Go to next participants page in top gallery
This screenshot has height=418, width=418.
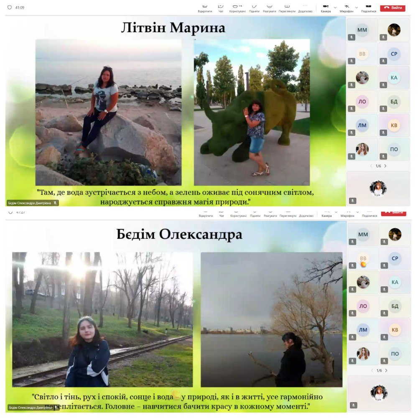[385, 166]
